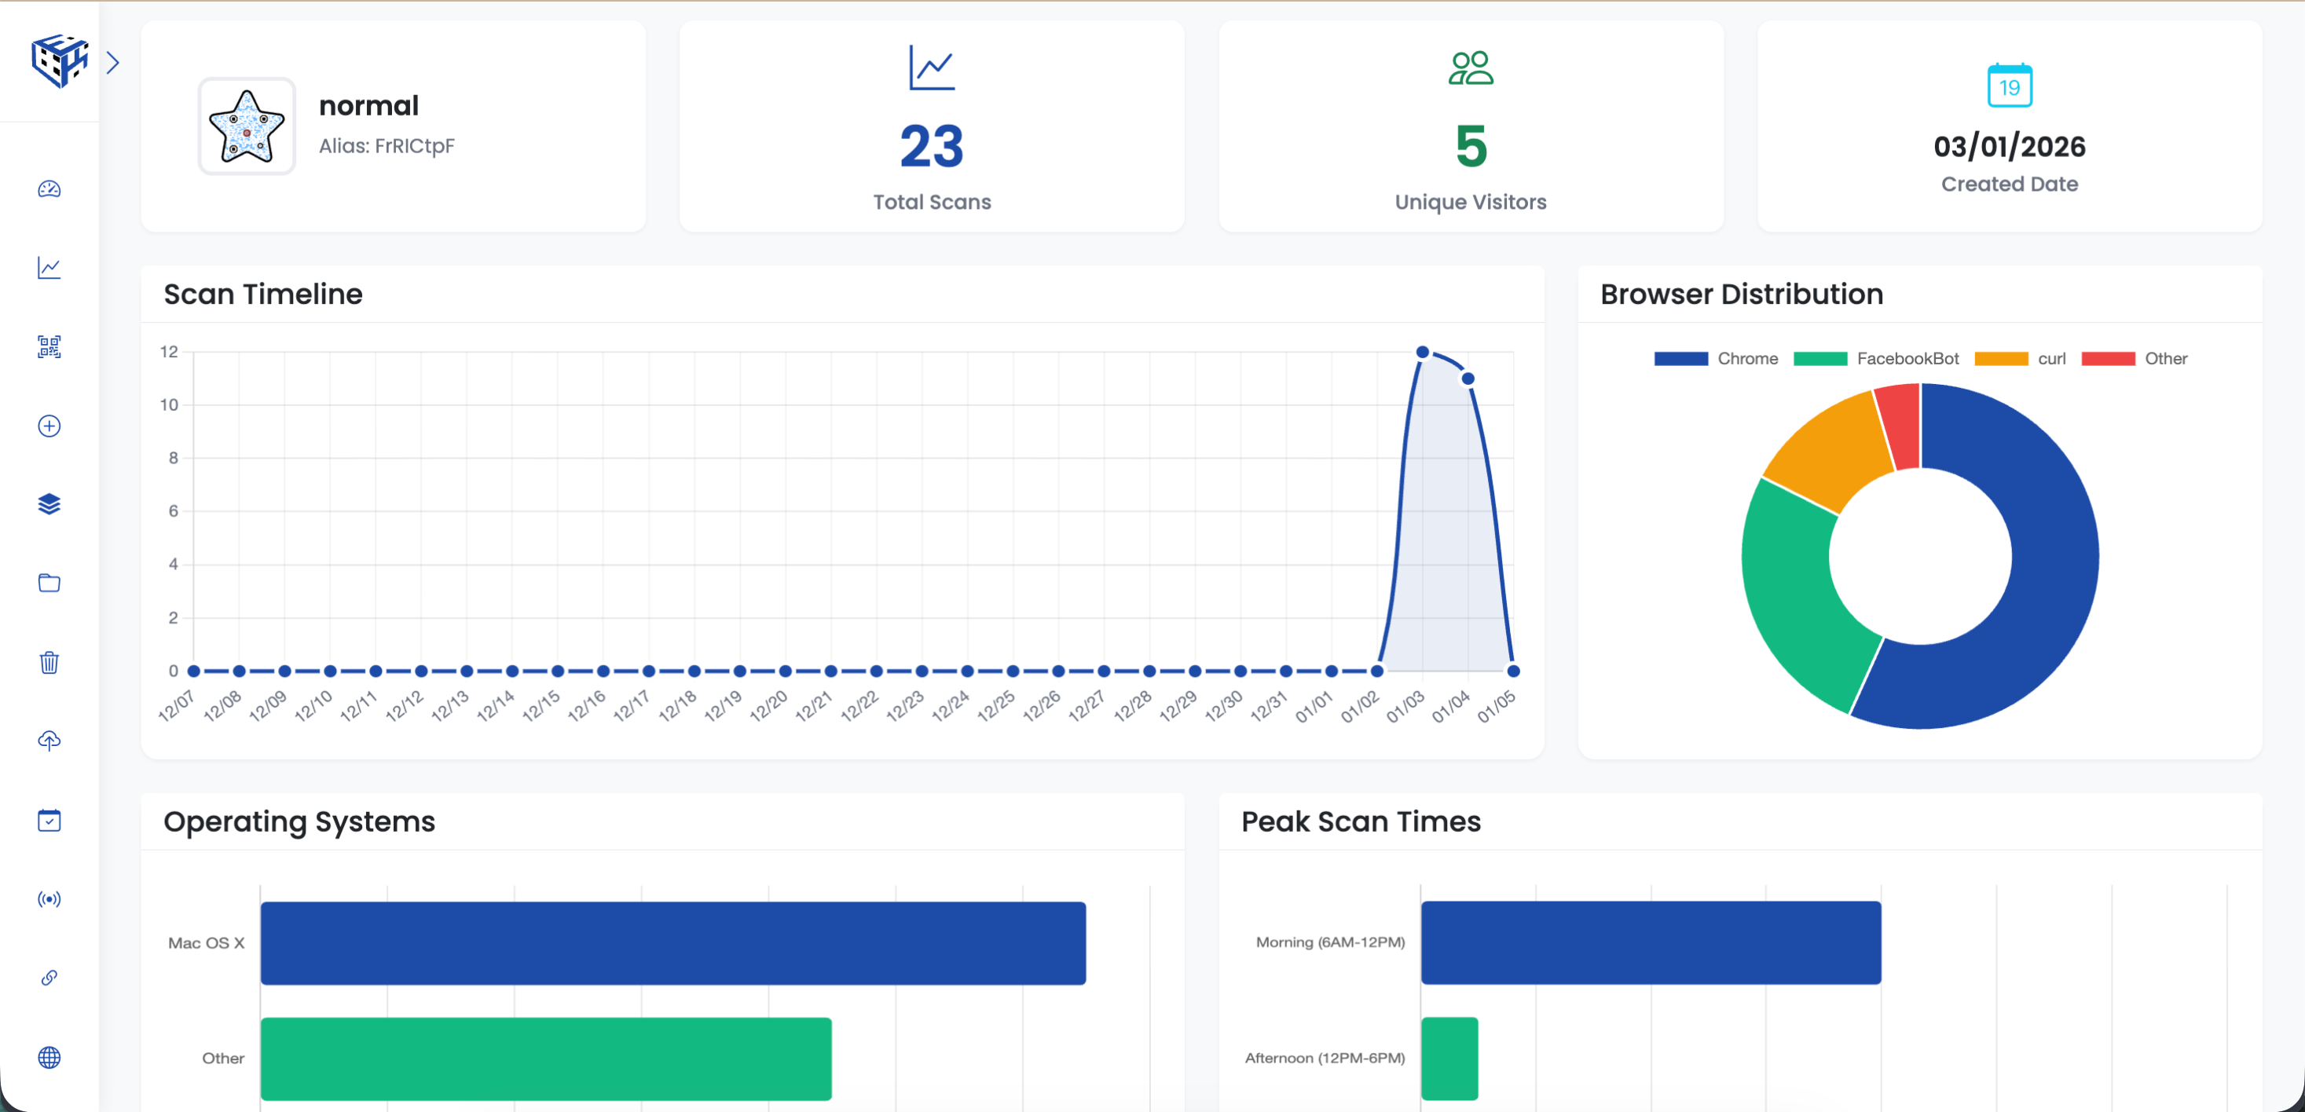Select the folder icon in sidebar
The image size is (2305, 1112).
coord(49,583)
